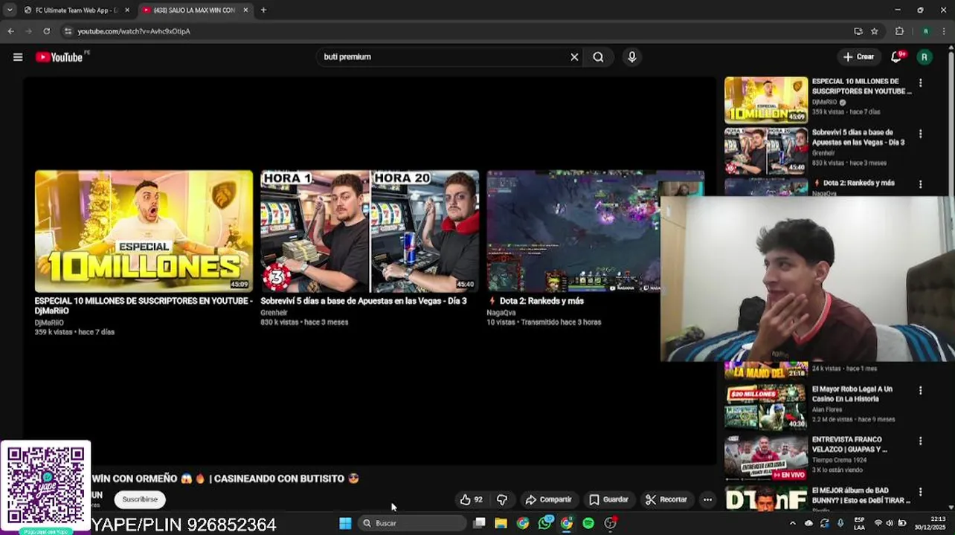
Task: Open options for ENTREVISTA FRANCO VELAZCO video
Action: click(920, 441)
